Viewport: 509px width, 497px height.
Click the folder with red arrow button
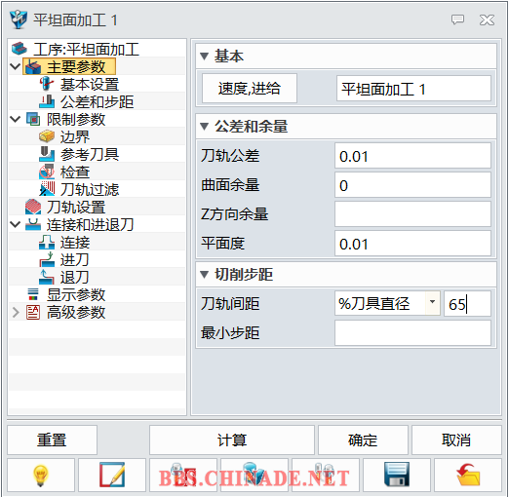(x=468, y=476)
